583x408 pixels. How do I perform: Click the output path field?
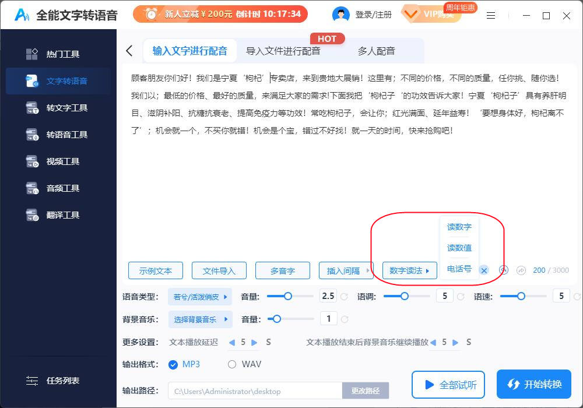point(255,391)
